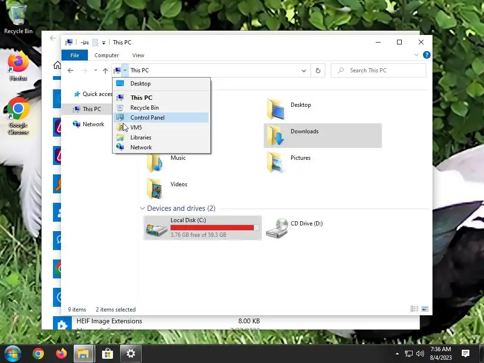Open Explorer Help icon
Screen dimensions: 484x363
[x=427, y=55]
